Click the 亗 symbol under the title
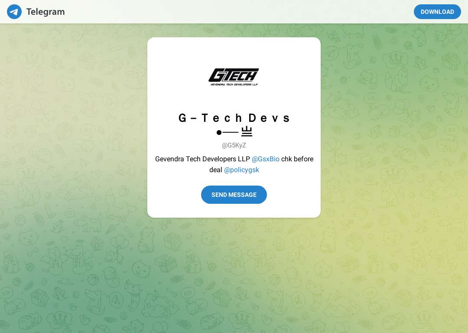Viewport: 468px width, 333px height. click(x=247, y=132)
